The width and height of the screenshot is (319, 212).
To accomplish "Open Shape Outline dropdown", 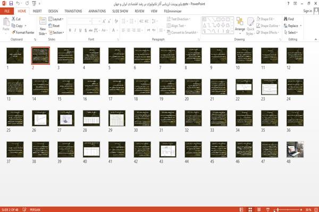I will 268,26.
